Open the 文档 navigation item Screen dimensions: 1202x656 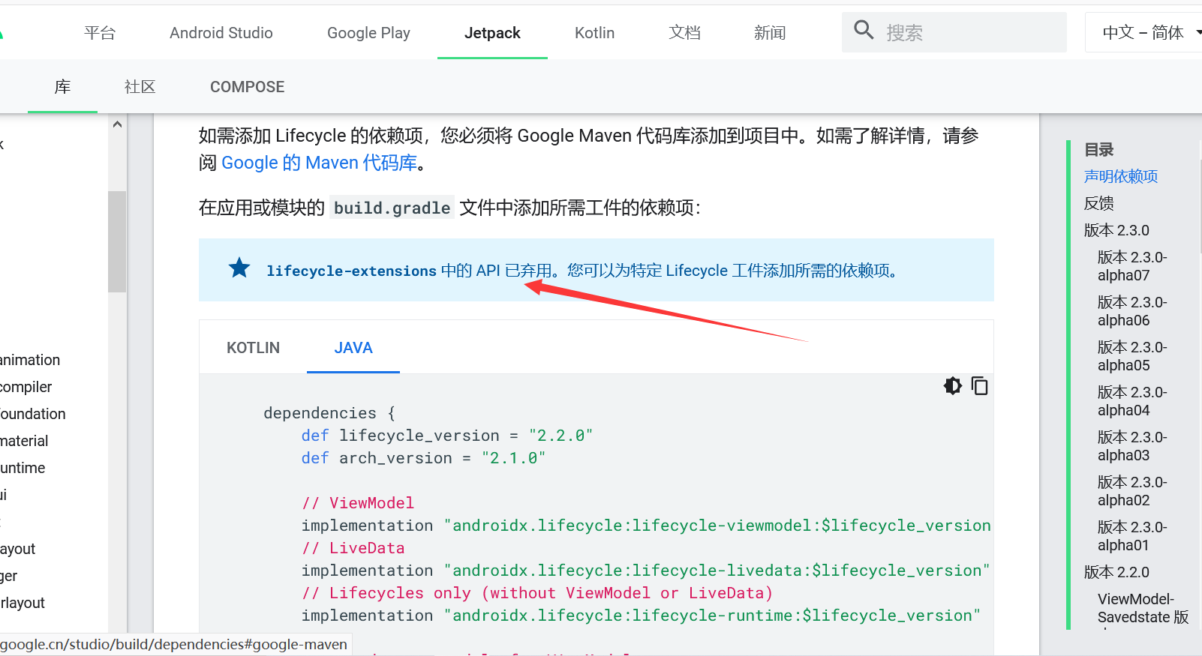click(x=685, y=33)
